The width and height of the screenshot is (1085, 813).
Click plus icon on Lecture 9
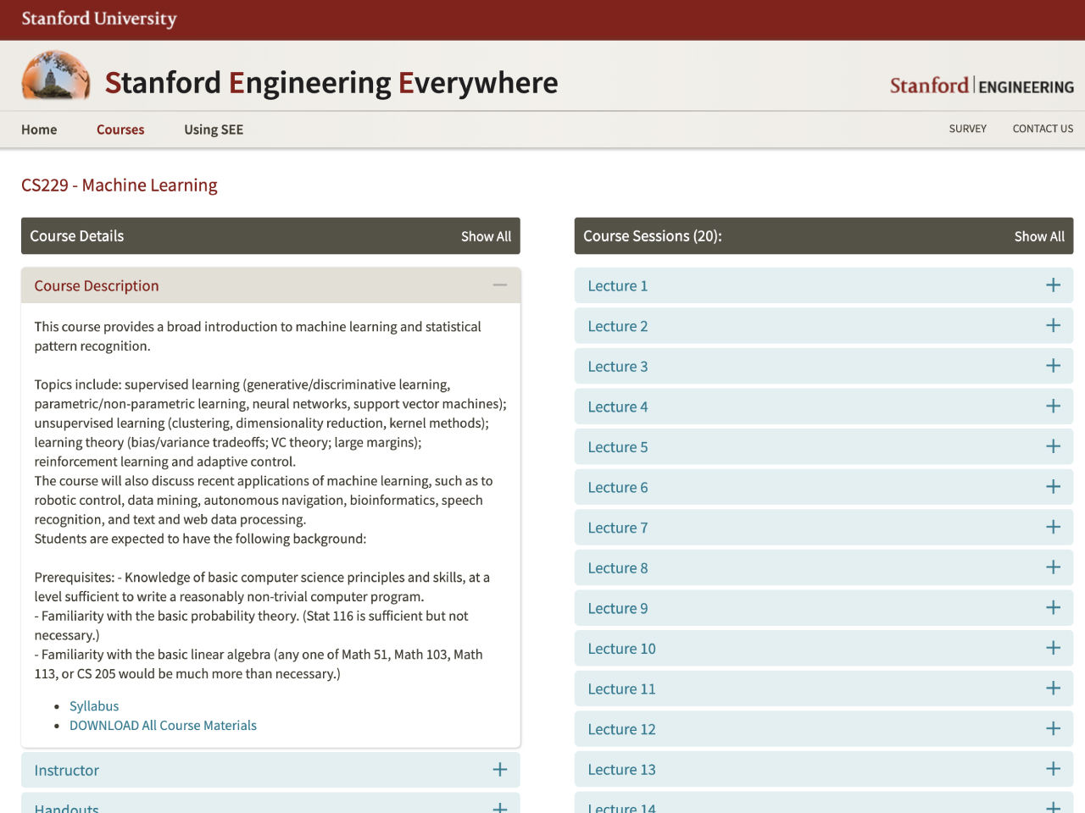tap(1053, 607)
